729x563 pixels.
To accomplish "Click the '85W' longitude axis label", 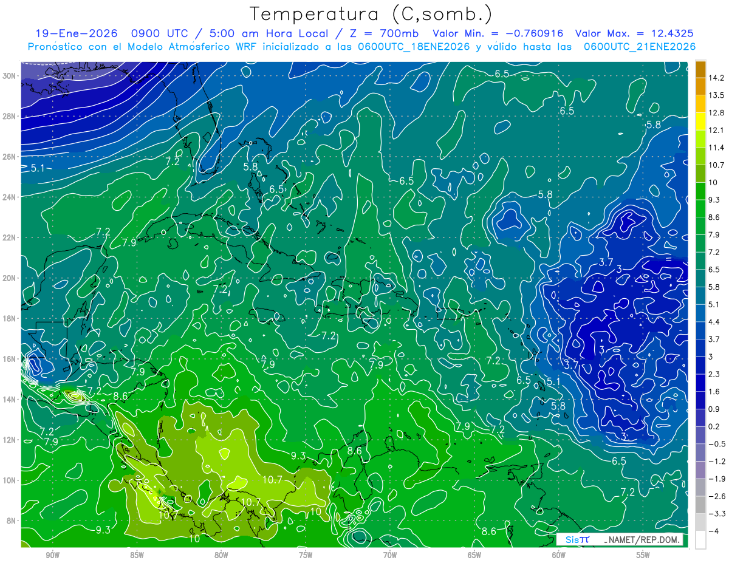I will [137, 555].
